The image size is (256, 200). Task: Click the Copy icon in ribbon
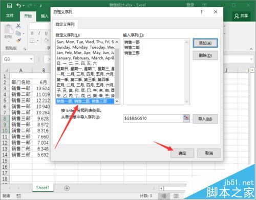coord(18,33)
